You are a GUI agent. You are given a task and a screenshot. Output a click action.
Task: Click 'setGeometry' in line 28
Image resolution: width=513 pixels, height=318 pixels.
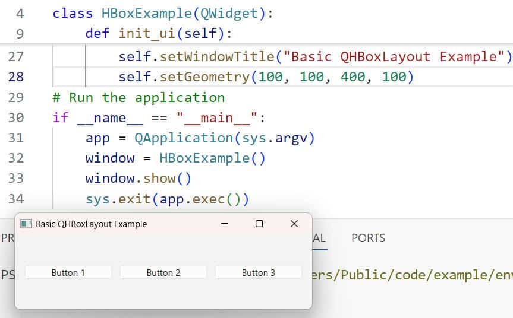[204, 77]
